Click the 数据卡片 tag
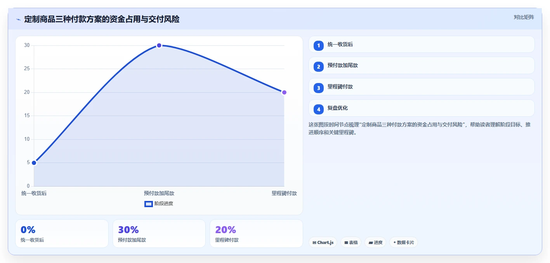The image size is (550, 263). (404, 242)
